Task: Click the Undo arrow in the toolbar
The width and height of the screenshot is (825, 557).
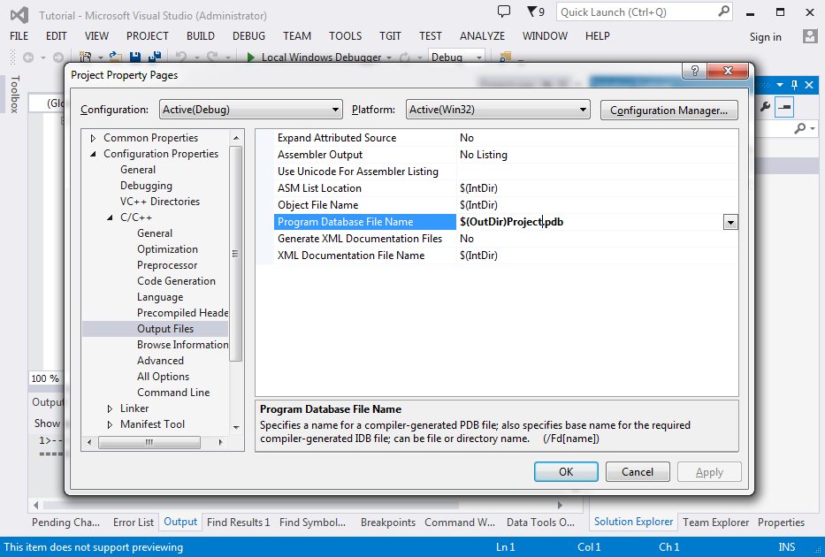Action: click(x=181, y=57)
